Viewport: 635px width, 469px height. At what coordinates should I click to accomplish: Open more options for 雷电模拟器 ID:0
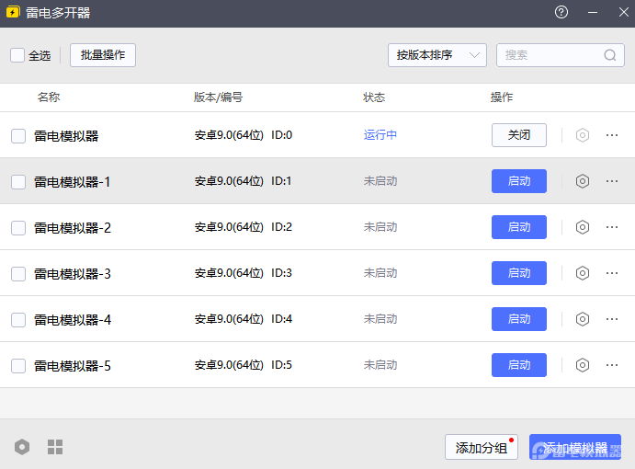point(612,135)
